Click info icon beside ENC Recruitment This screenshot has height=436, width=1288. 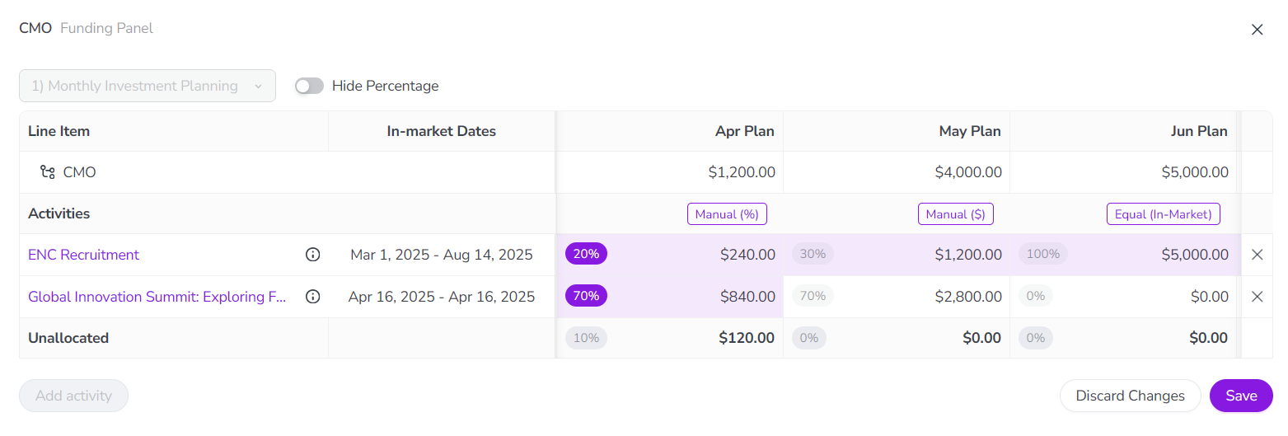(x=312, y=255)
